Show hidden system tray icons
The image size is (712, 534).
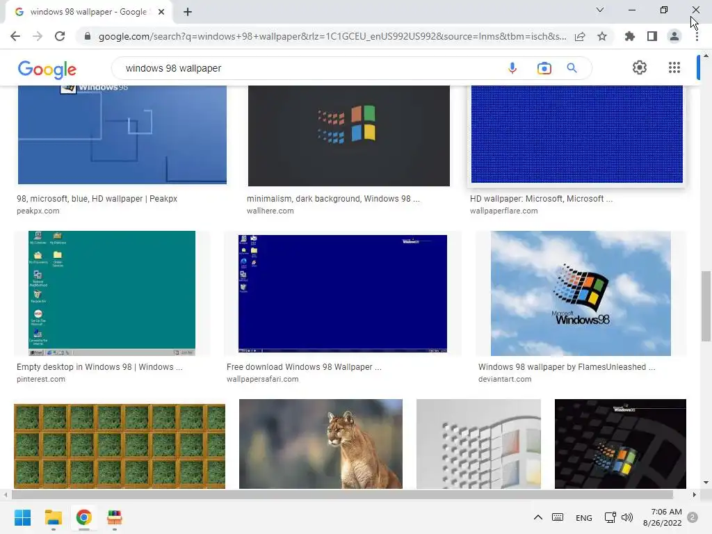coord(538,517)
